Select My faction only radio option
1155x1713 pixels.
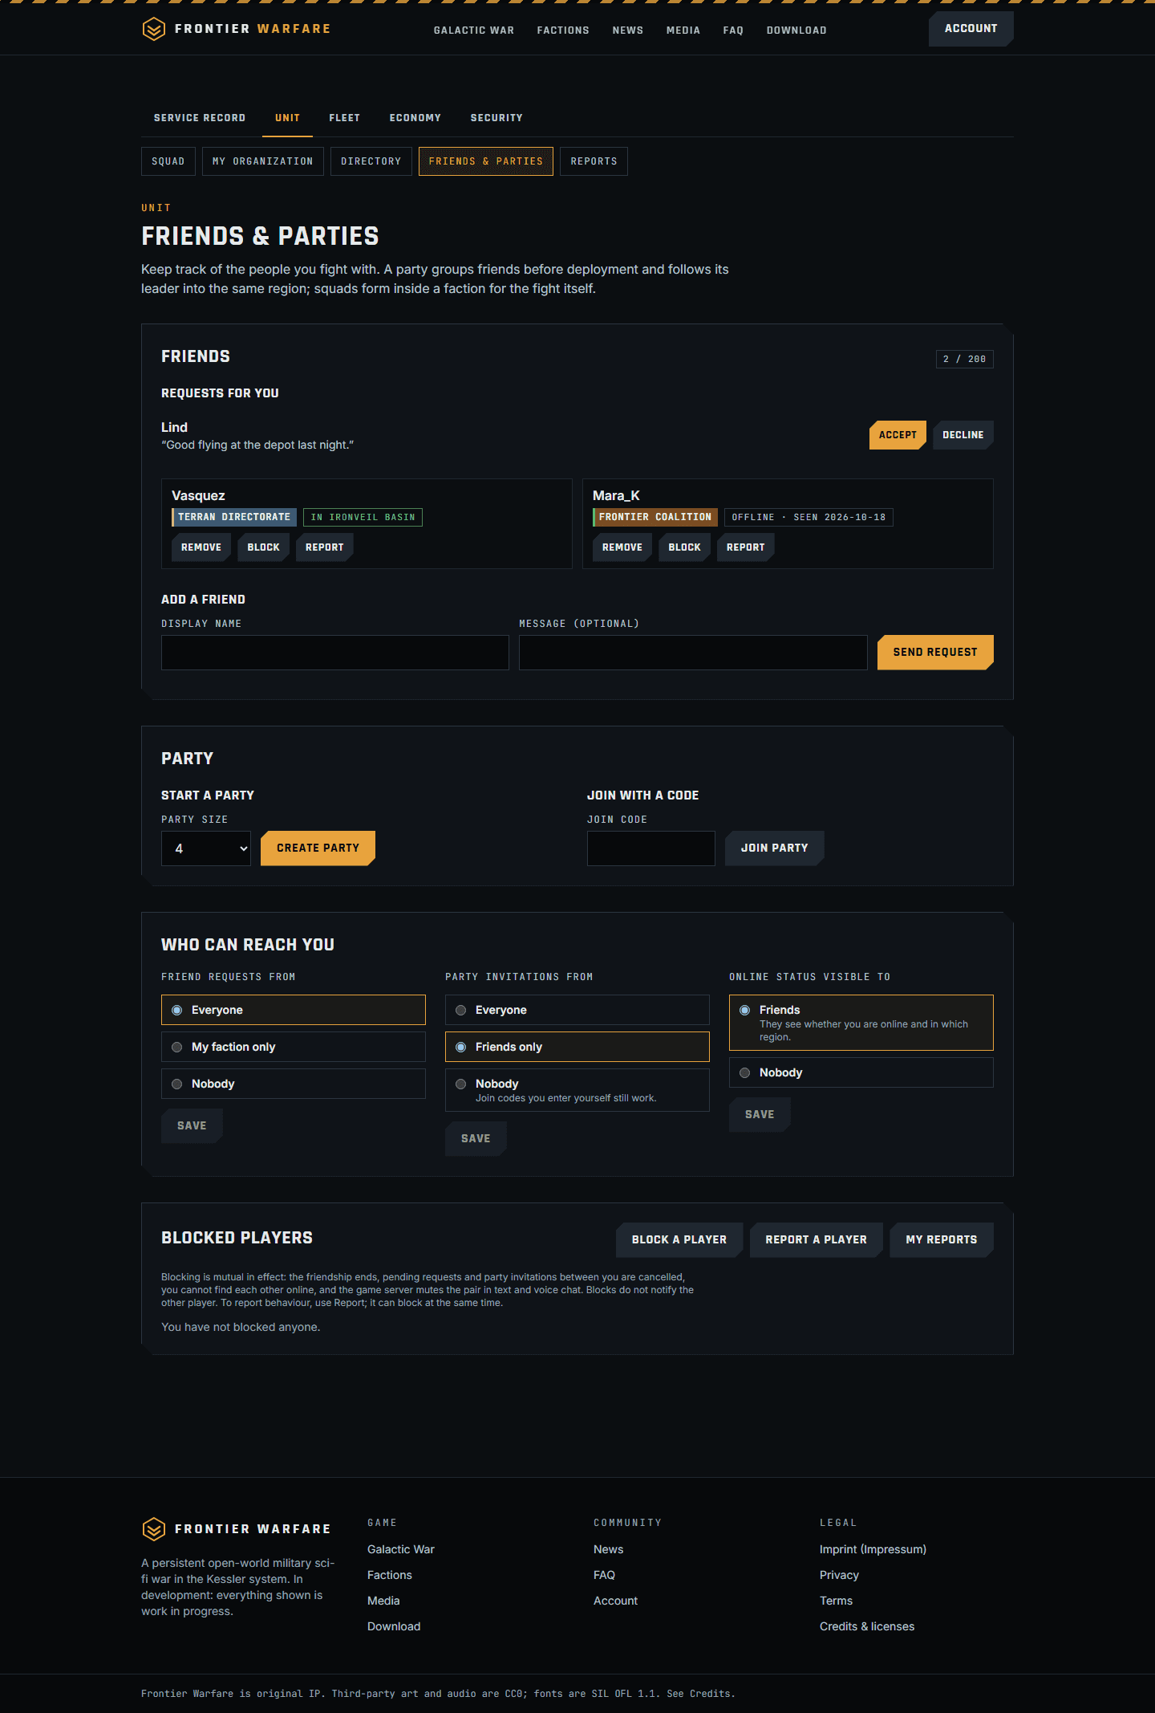pyautogui.click(x=294, y=1047)
